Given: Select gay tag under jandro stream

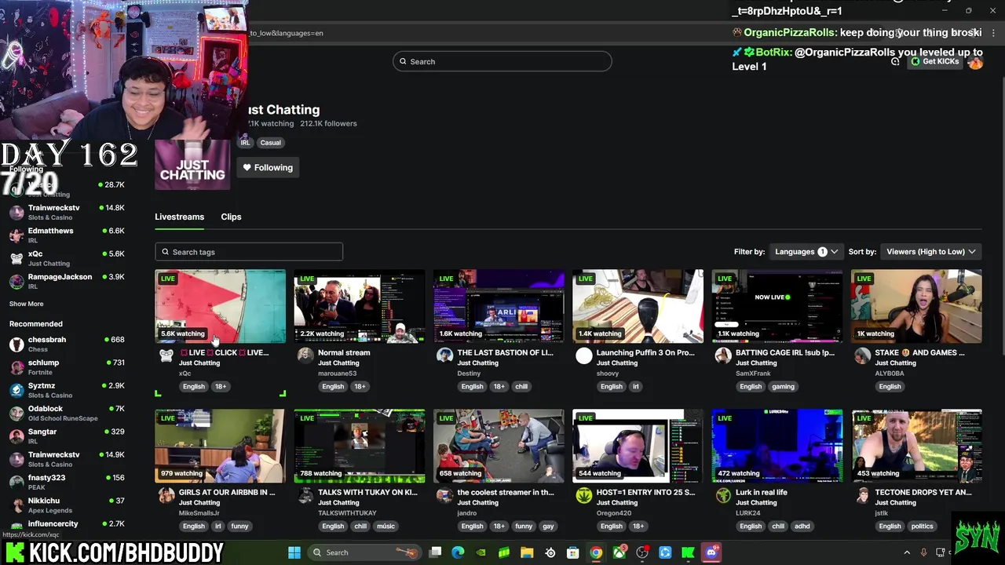Looking at the screenshot, I should tap(548, 526).
